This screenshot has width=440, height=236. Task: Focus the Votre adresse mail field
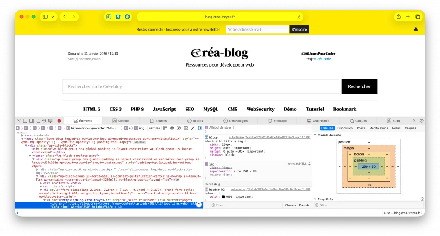click(257, 30)
